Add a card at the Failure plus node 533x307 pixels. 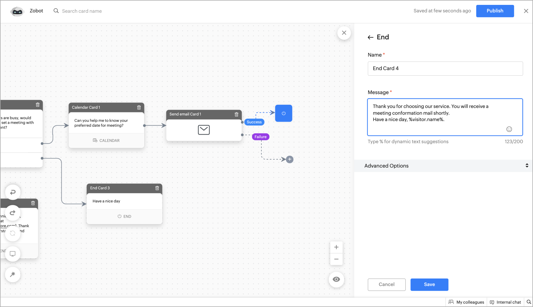pos(290,159)
